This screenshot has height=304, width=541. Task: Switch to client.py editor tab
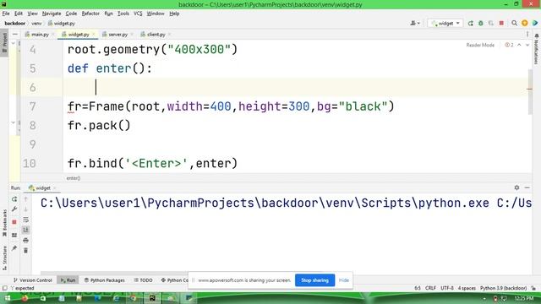click(156, 35)
